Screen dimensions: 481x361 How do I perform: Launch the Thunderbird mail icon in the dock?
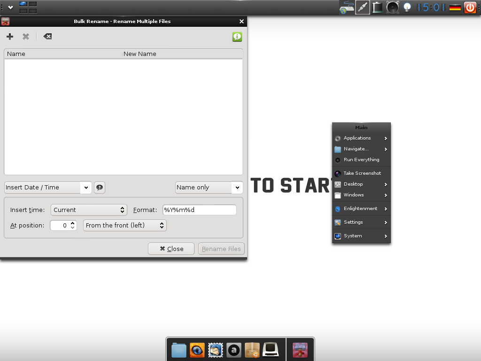(x=215, y=350)
